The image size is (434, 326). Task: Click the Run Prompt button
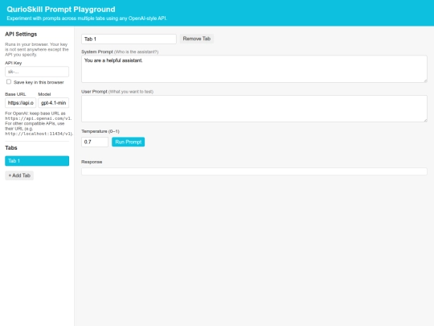(128, 142)
